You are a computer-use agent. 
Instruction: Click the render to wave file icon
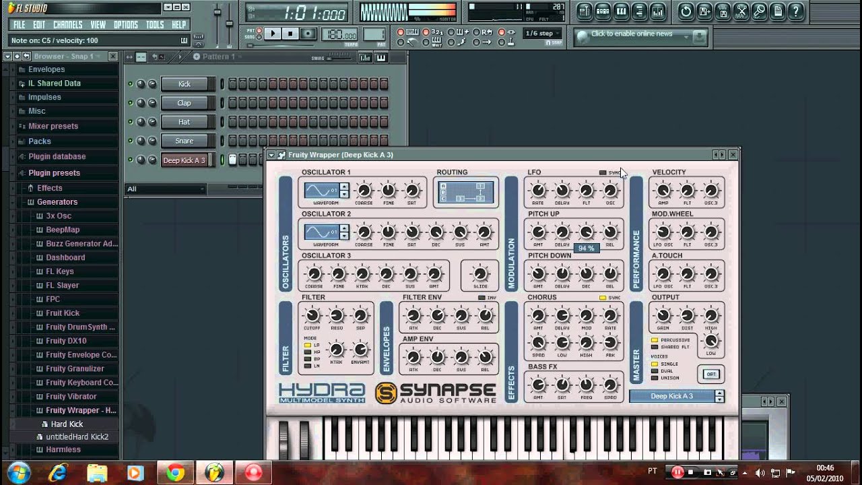(723, 11)
